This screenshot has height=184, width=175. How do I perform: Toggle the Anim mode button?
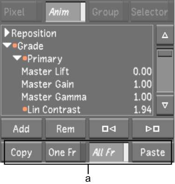pyautogui.click(x=66, y=12)
